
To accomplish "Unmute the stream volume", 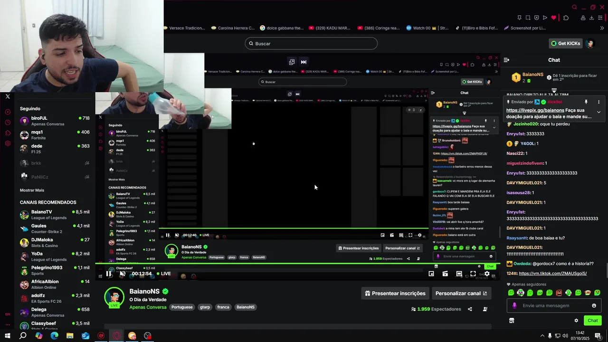I will (x=123, y=274).
